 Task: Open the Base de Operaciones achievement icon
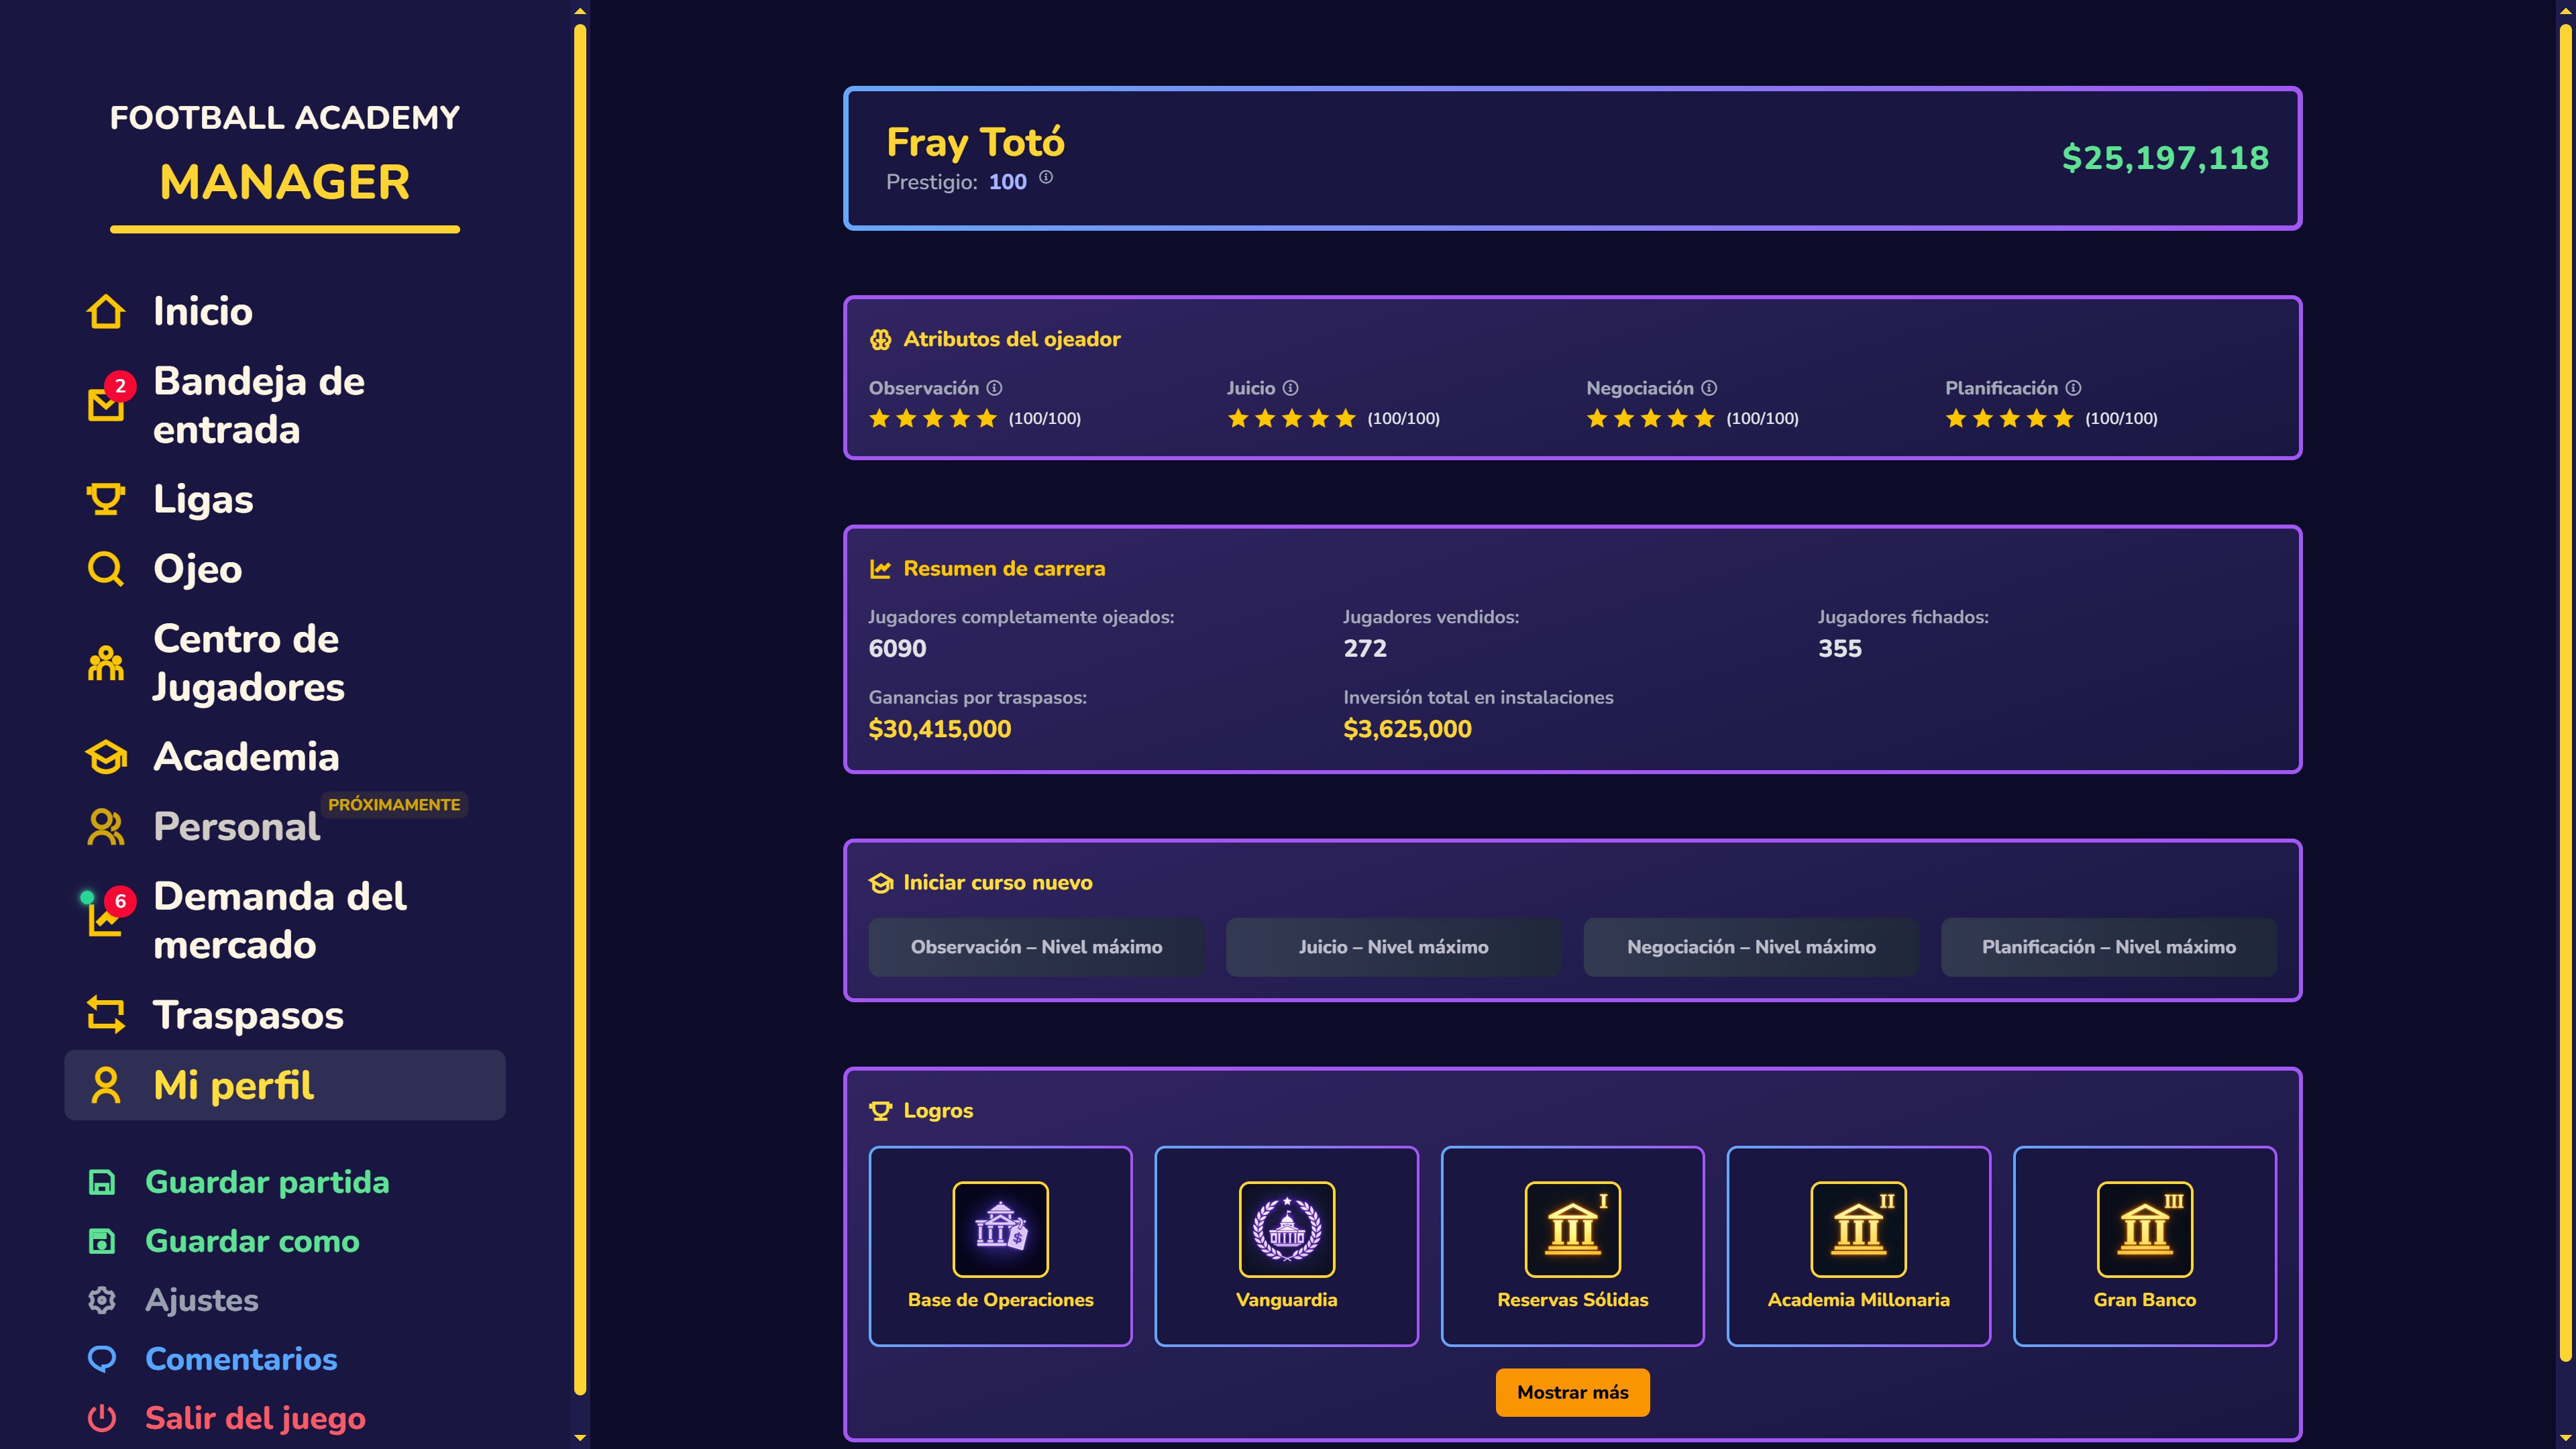(x=1000, y=1229)
